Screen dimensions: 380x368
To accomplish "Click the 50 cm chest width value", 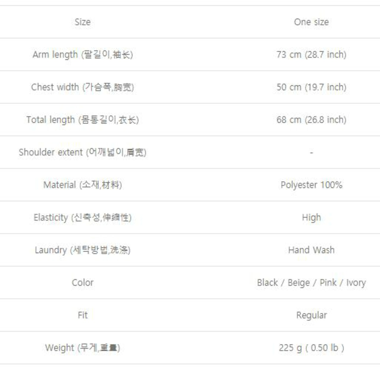I will [x=311, y=87].
